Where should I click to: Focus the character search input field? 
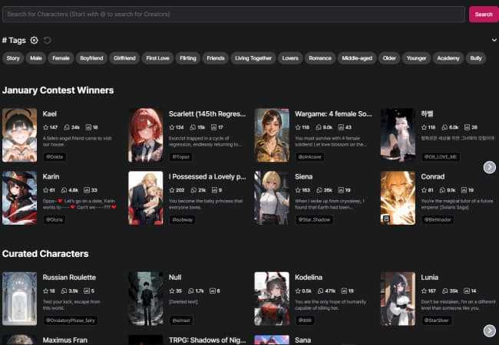coord(233,14)
